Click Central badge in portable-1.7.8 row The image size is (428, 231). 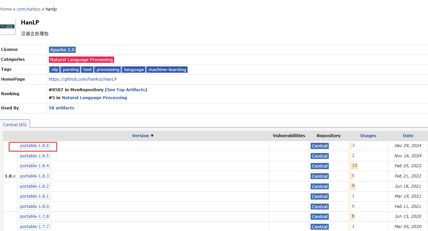[320, 217]
